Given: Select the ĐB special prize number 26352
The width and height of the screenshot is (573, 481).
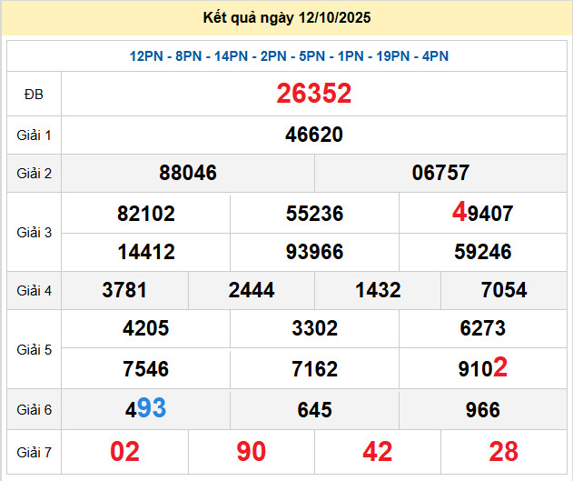Looking at the screenshot, I should pos(314,94).
